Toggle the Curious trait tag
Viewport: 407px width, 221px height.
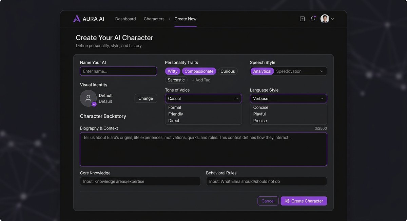pos(228,71)
